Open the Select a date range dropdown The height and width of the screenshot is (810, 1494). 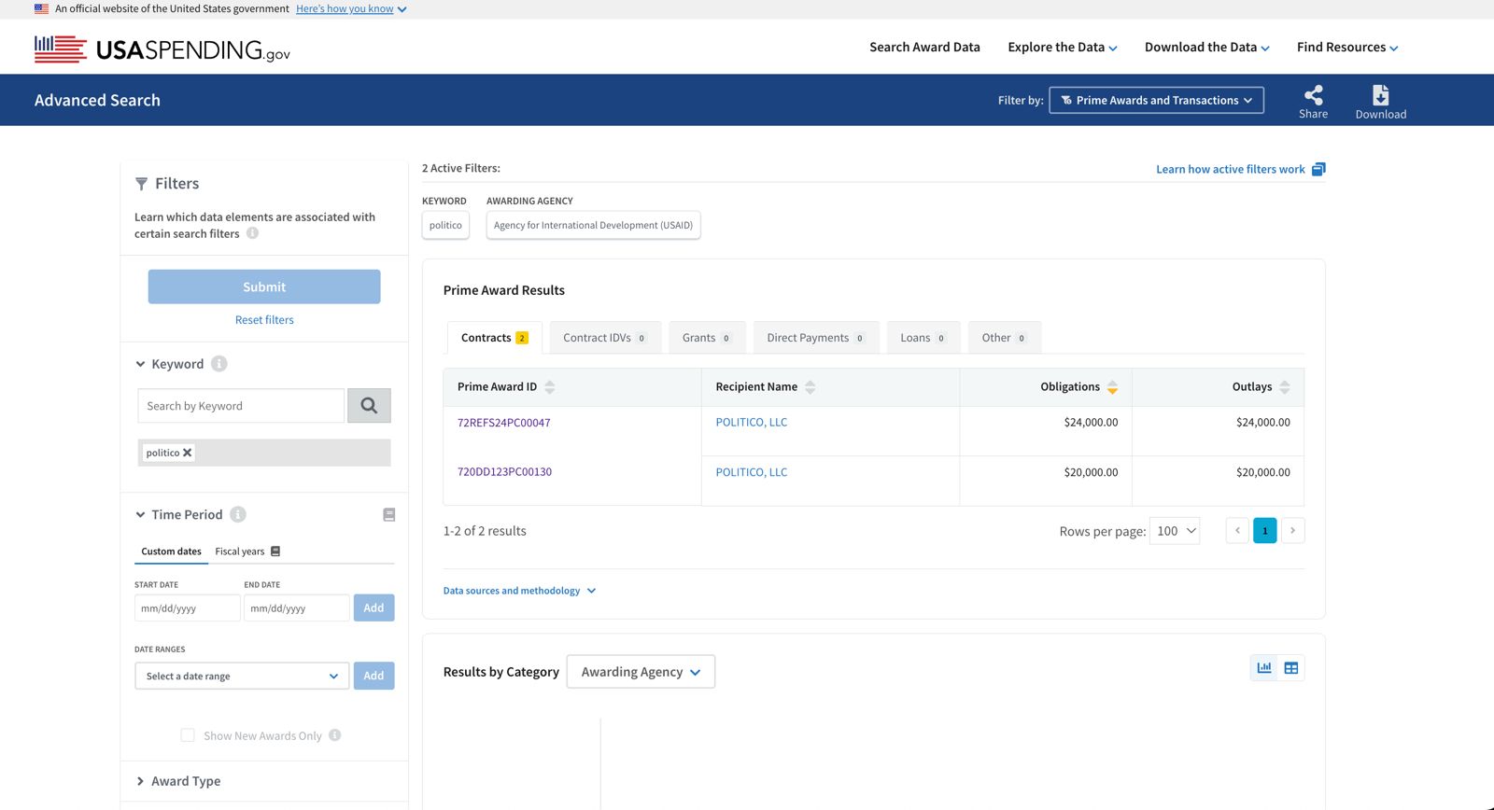(242, 676)
